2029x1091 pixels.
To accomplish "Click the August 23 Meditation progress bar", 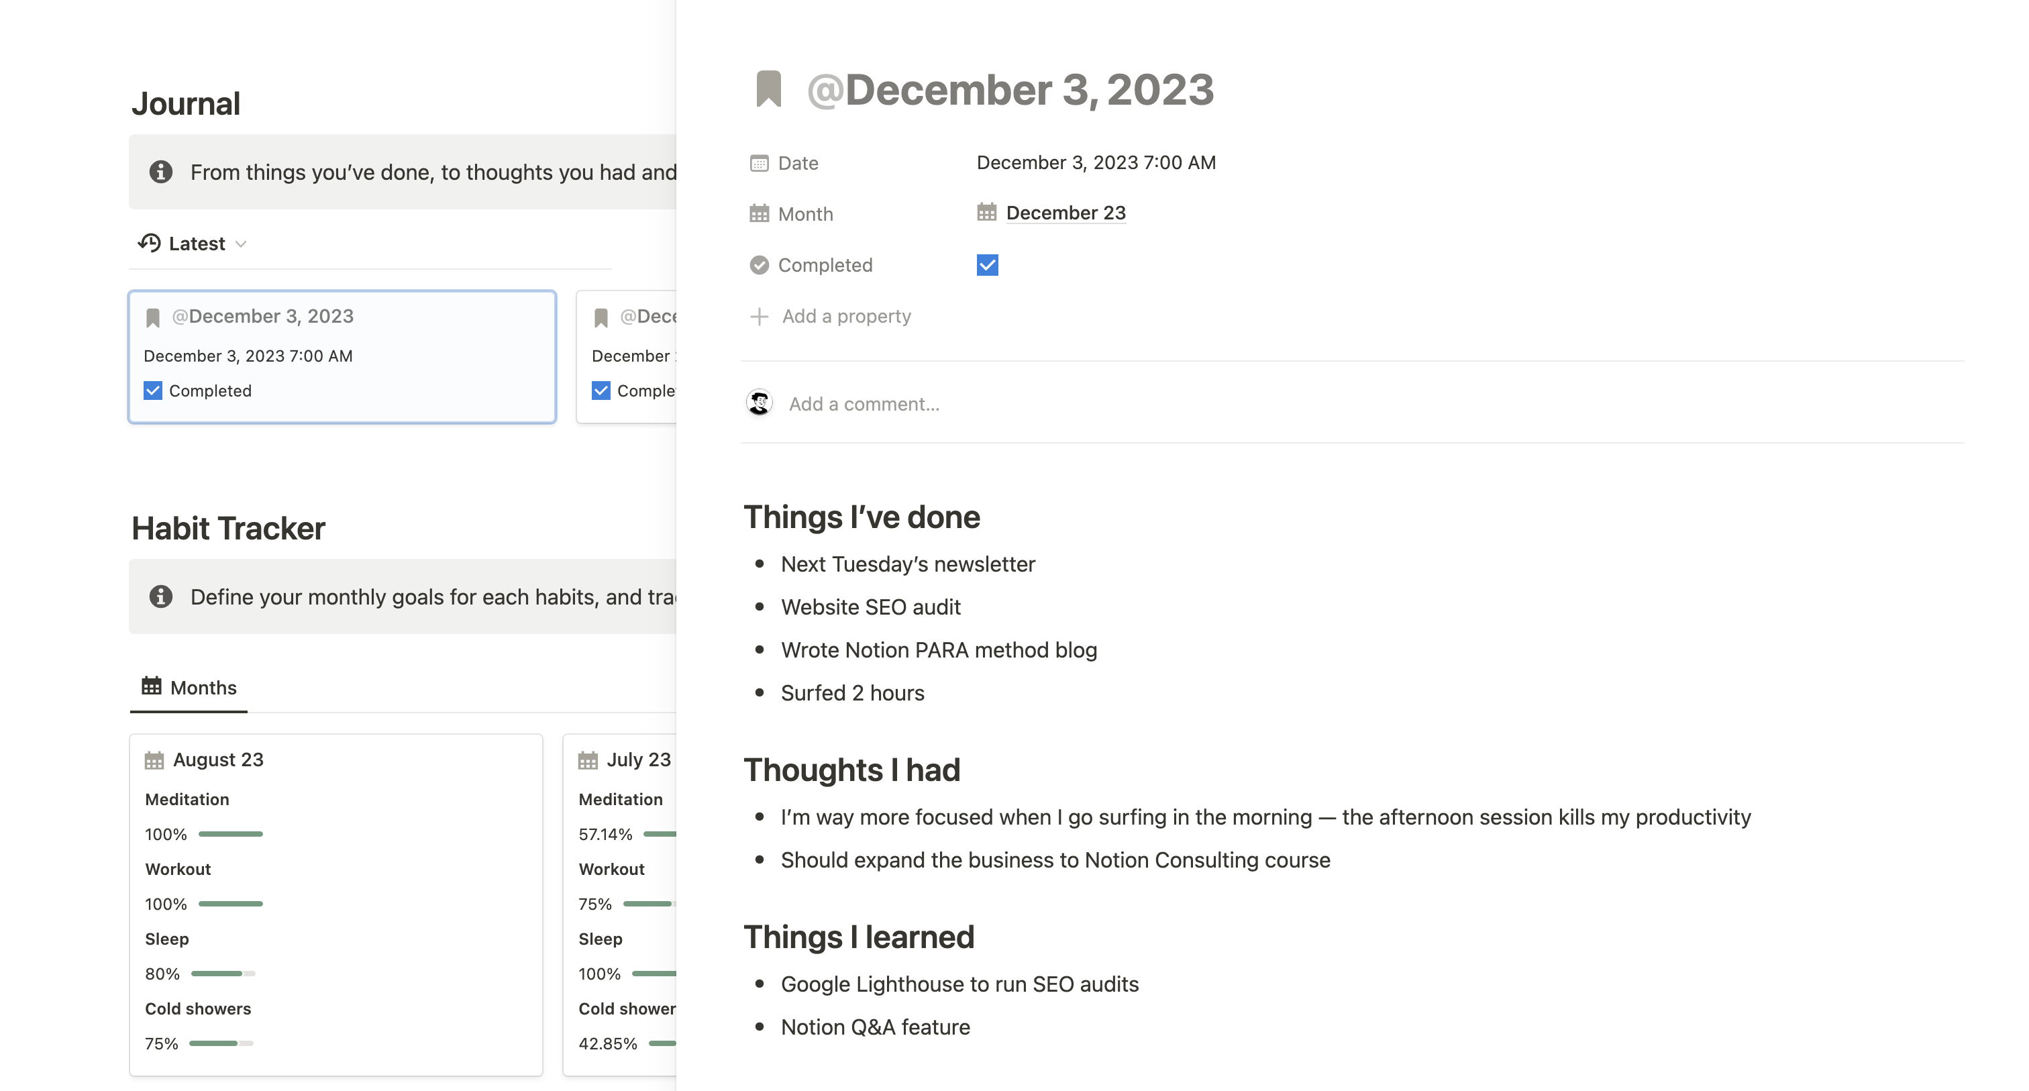I will click(x=230, y=834).
